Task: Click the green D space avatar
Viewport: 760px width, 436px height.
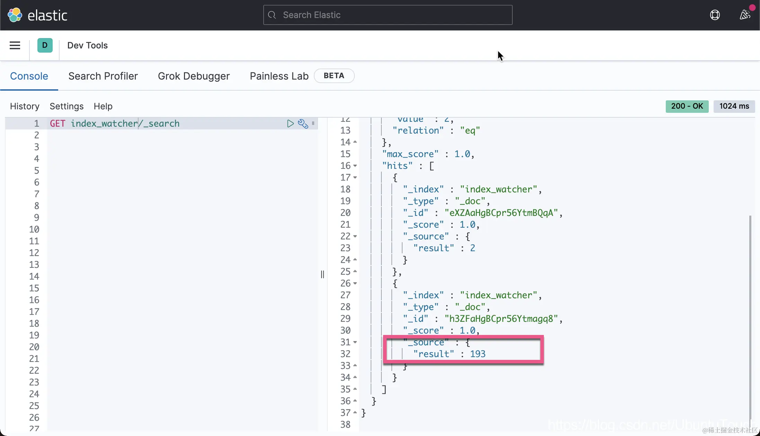Action: 45,45
